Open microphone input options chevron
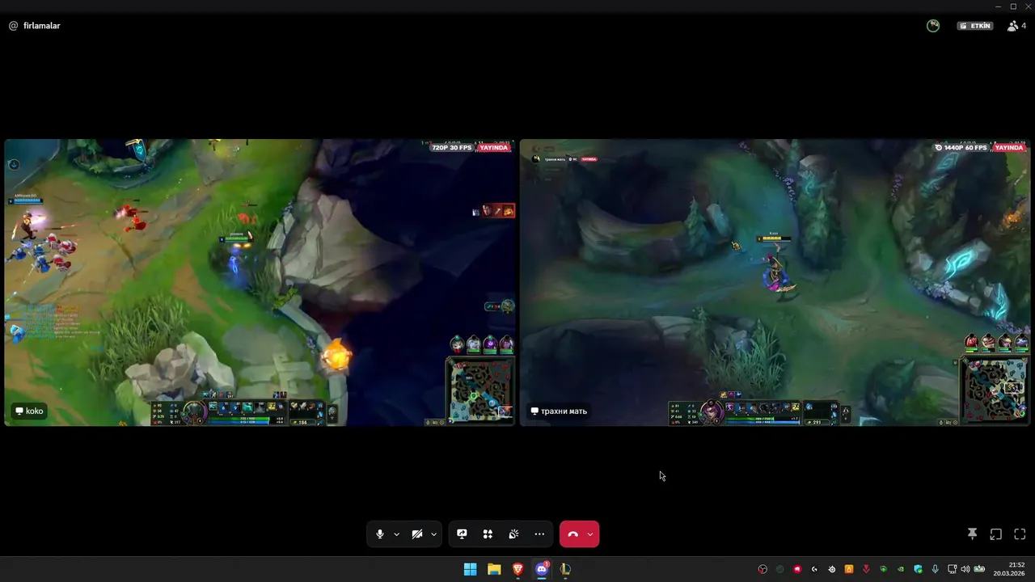The image size is (1035, 582). (396, 534)
